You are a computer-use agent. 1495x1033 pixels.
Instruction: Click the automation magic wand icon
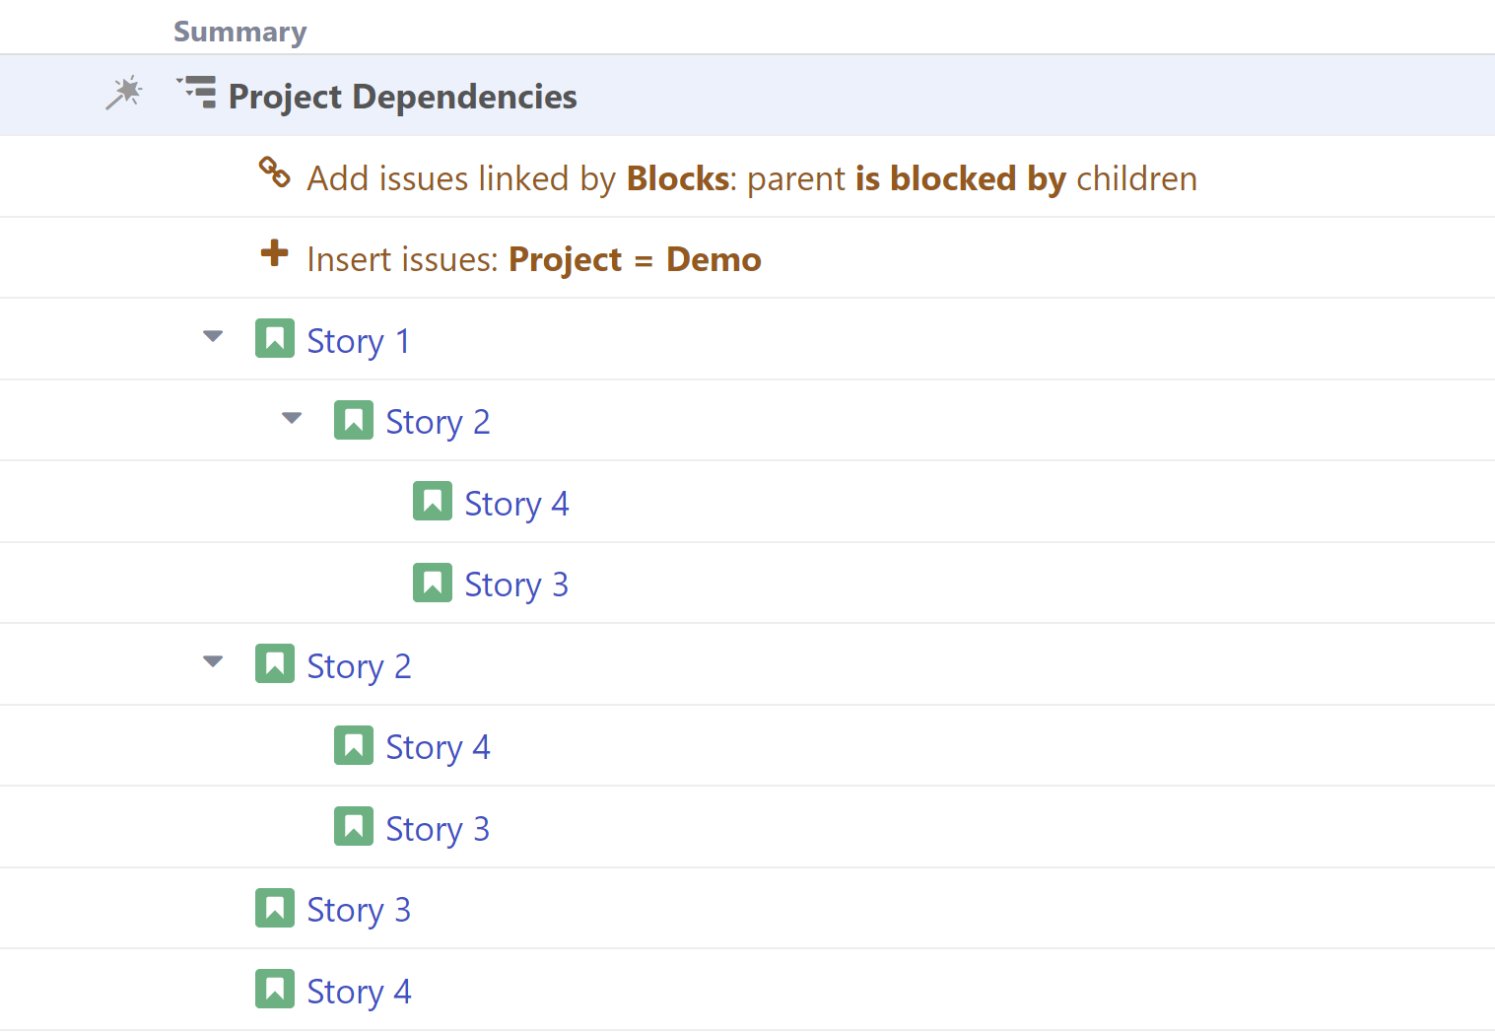(124, 94)
